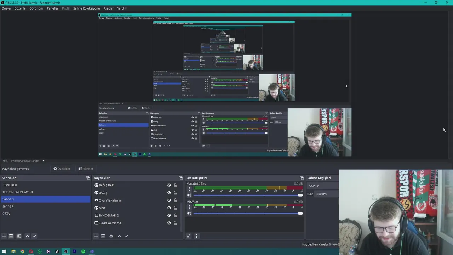Open scene filters icon in Sahneler toolbar
Viewport: 453px width, 255px height.
pos(19,236)
